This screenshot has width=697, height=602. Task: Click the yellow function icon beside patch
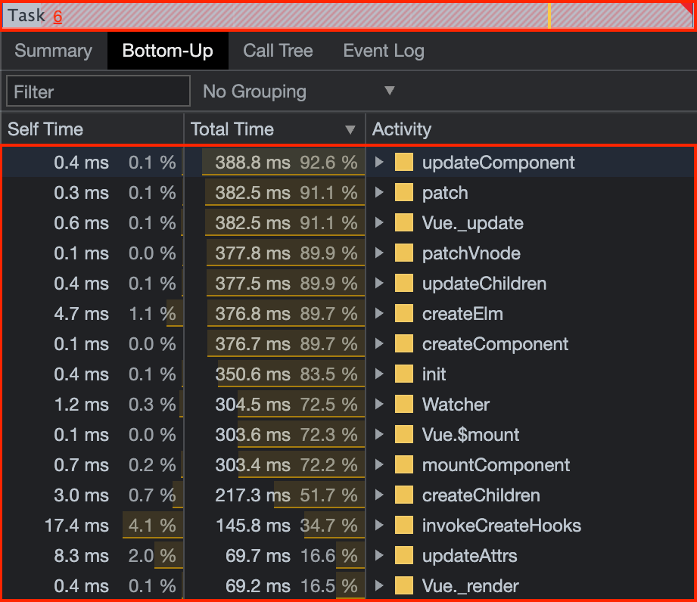406,192
